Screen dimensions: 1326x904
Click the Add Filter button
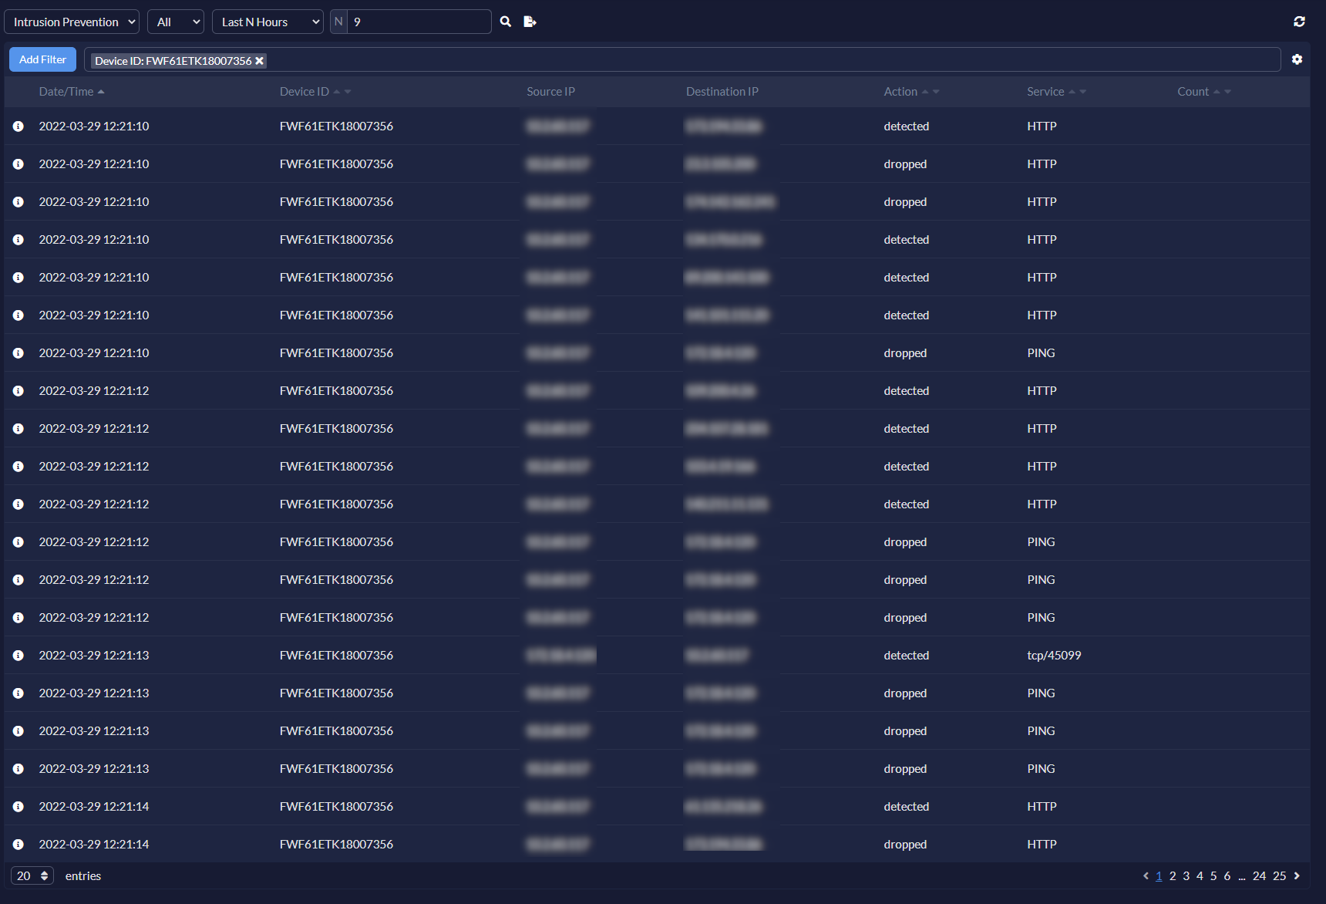click(x=42, y=59)
